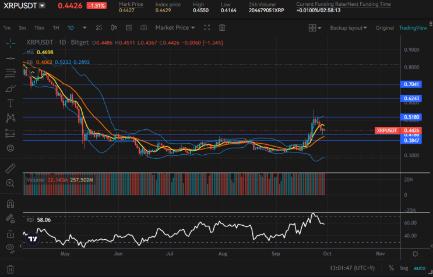Select the crosshair cursor tool
This screenshot has width=433, height=277.
[x=10, y=43]
